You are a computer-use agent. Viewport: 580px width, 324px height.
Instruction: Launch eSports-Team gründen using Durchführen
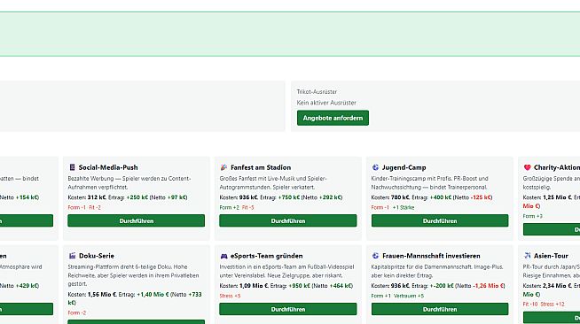287,309
